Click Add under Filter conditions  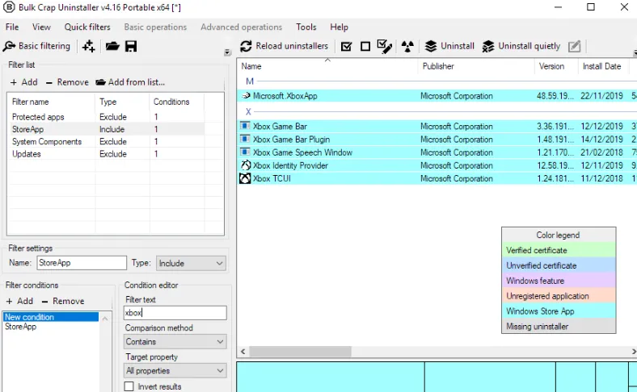pos(19,301)
